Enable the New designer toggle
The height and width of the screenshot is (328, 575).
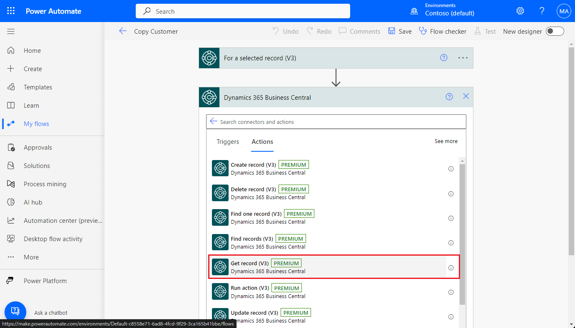pyautogui.click(x=555, y=31)
